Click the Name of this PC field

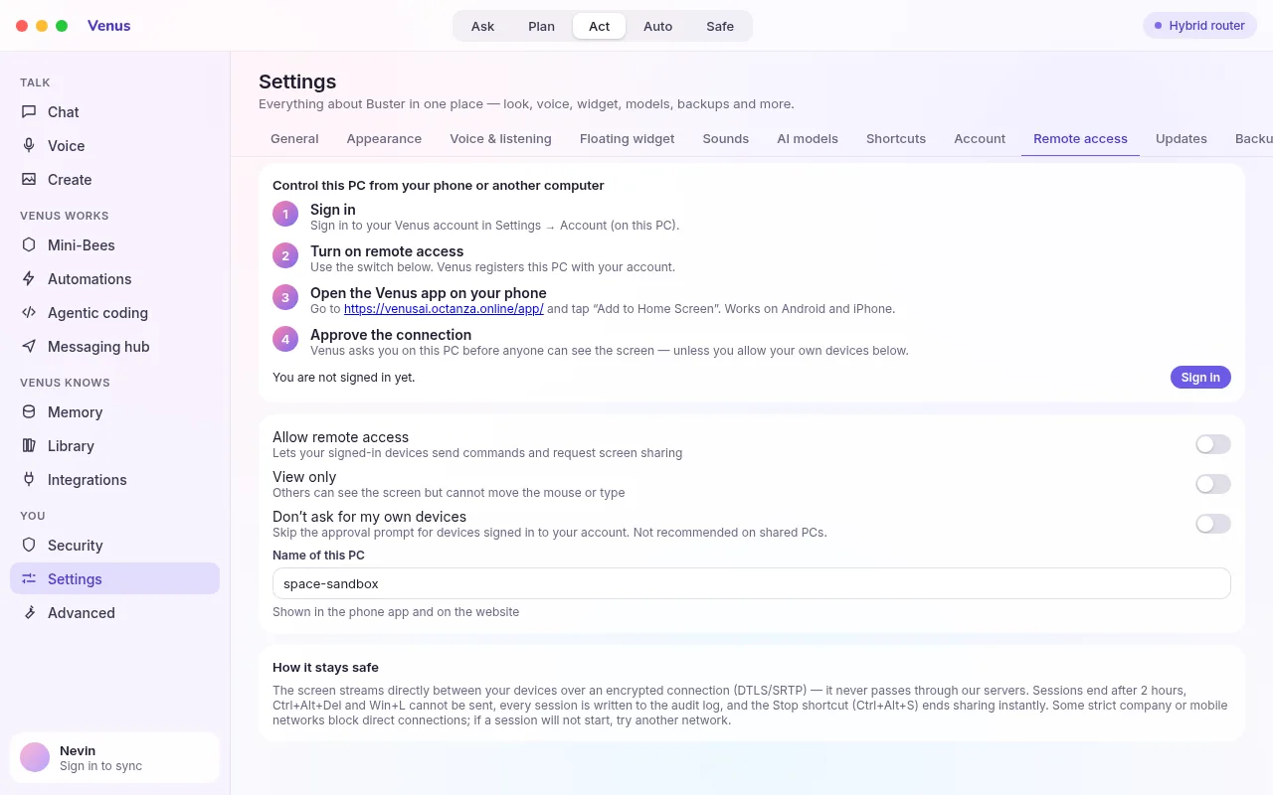pyautogui.click(x=752, y=583)
